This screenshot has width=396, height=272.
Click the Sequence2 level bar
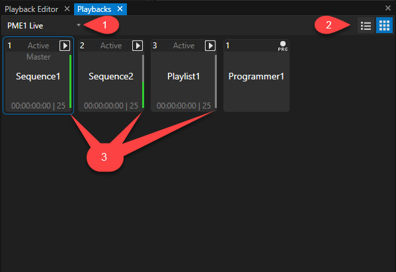point(143,81)
